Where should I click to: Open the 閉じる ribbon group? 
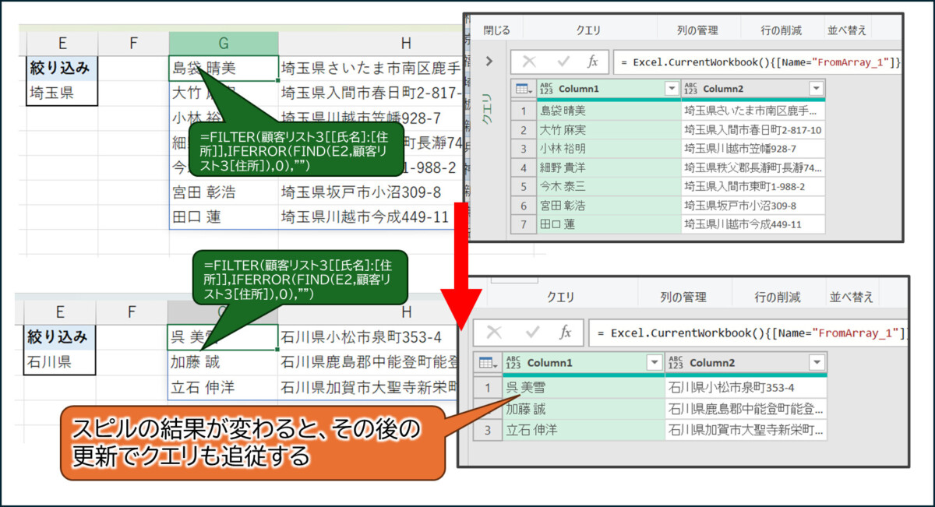coord(496,30)
